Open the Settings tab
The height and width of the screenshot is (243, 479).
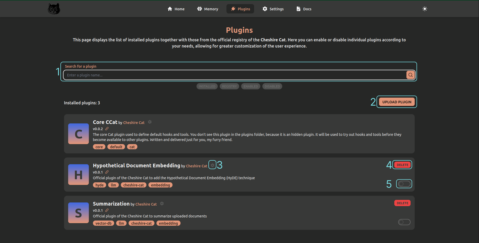tap(273, 9)
